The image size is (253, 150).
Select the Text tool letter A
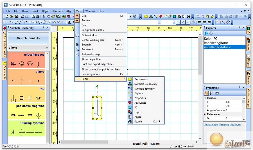click(69, 22)
